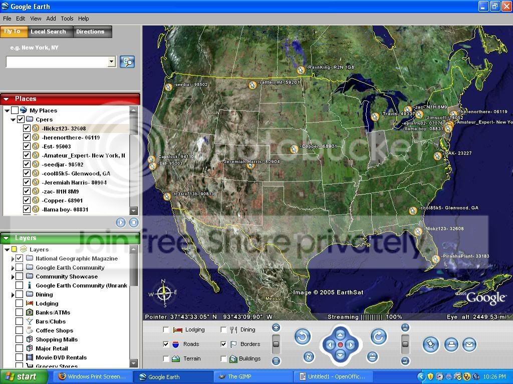Open the Fly To search dropdown

[x=112, y=61]
